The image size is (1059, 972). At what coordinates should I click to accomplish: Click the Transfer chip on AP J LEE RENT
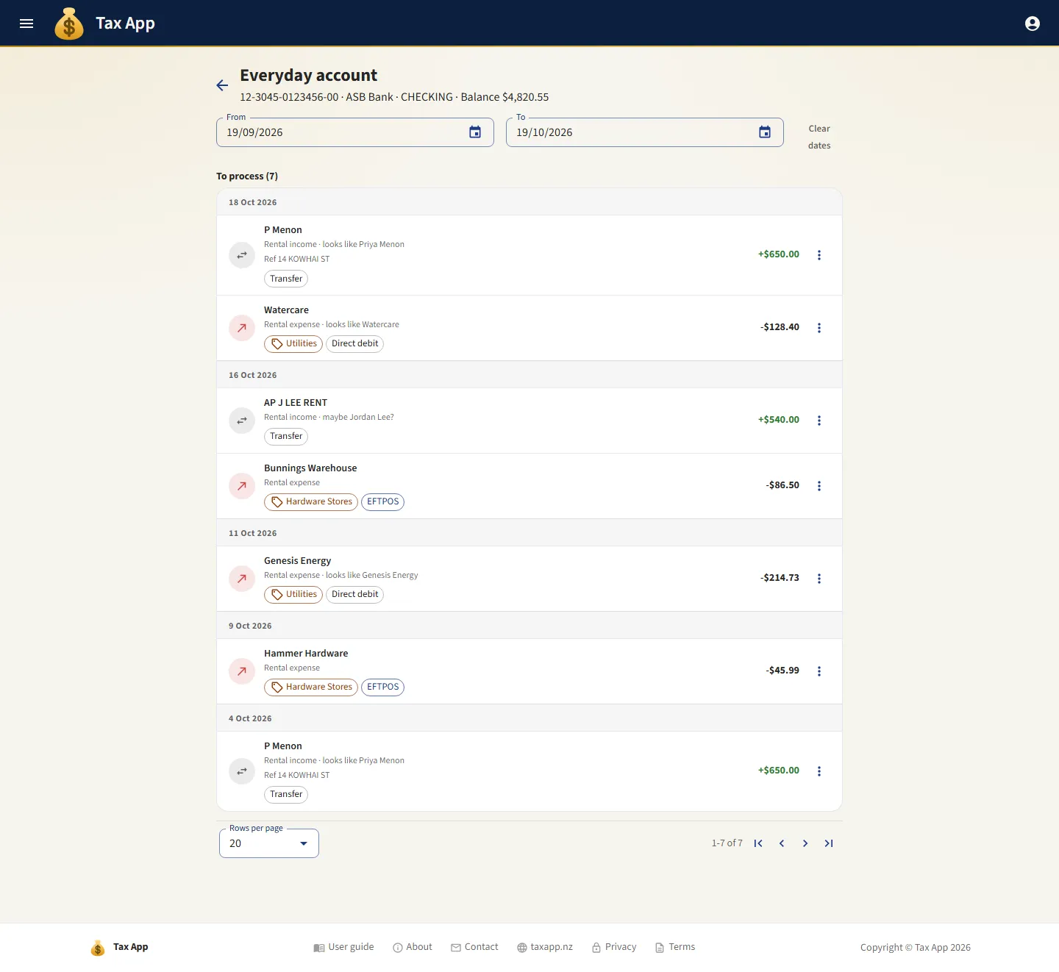pos(286,436)
